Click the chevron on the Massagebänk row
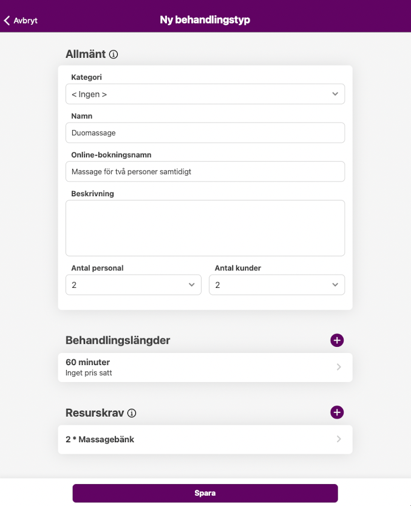This screenshot has width=411, height=506. point(339,439)
